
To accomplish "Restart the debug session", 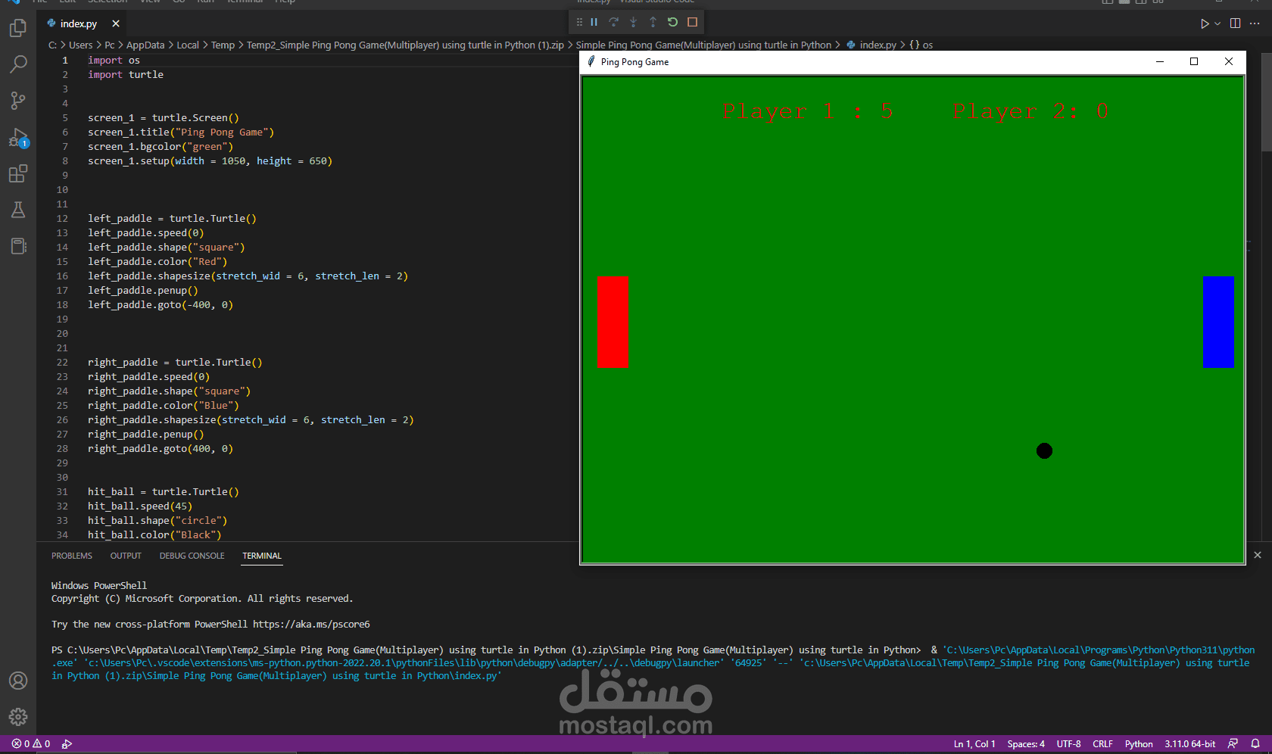I will 672,22.
